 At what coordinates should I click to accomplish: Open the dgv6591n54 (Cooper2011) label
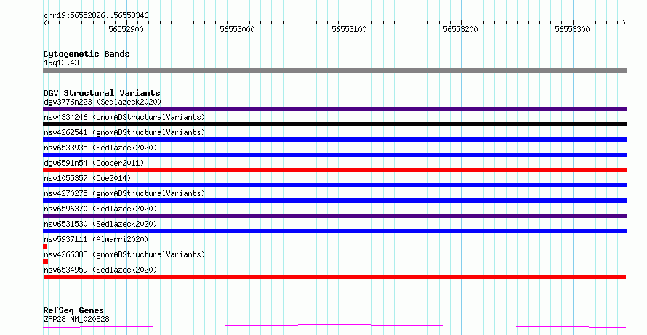[94, 163]
